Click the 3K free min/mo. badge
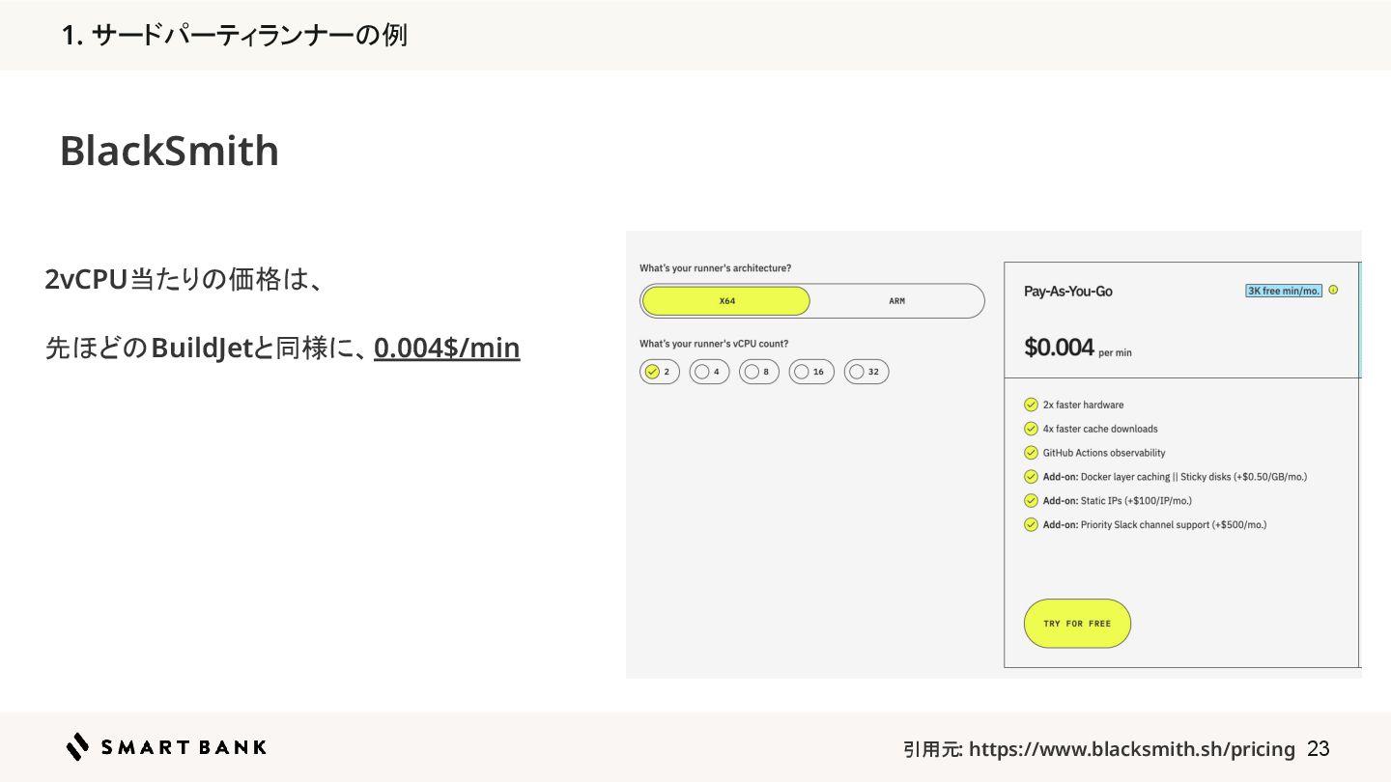Viewport: 1391px width, 782px height. click(1284, 291)
